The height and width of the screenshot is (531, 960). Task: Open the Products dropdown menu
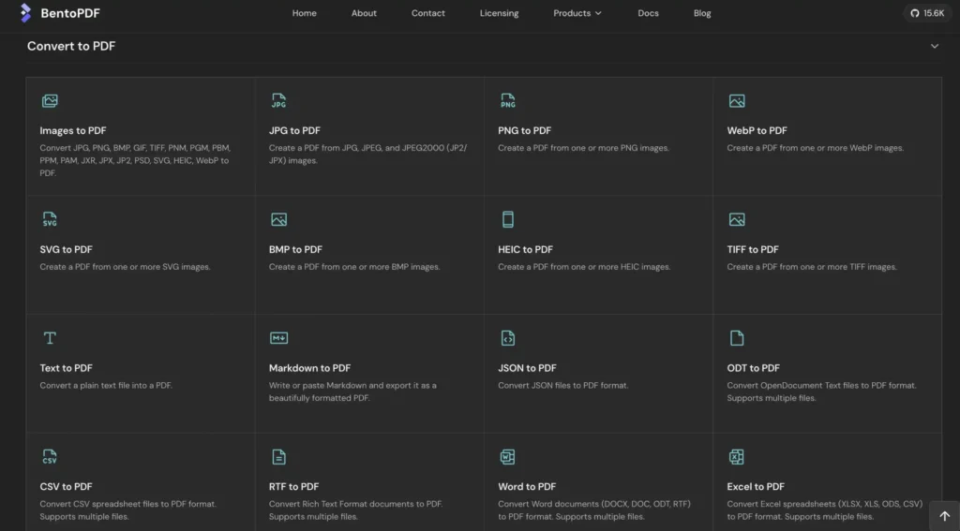click(x=577, y=13)
